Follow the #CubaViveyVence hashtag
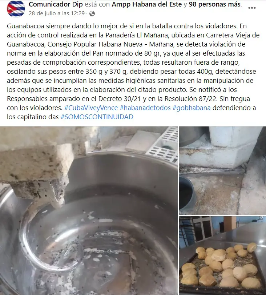The image size is (266, 295). click(x=91, y=108)
